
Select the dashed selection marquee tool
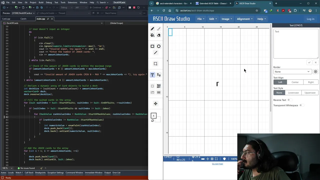click(155, 64)
